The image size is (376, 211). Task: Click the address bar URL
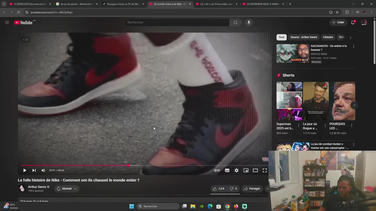tap(52, 12)
